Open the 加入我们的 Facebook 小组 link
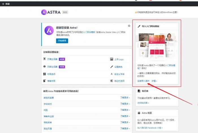Viewport: 198px width, 133px height. [150, 128]
